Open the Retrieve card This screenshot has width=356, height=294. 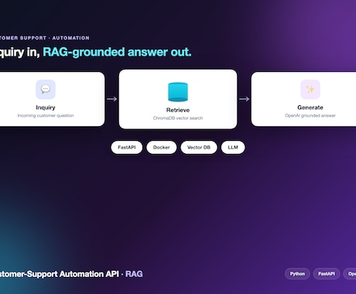pos(178,99)
